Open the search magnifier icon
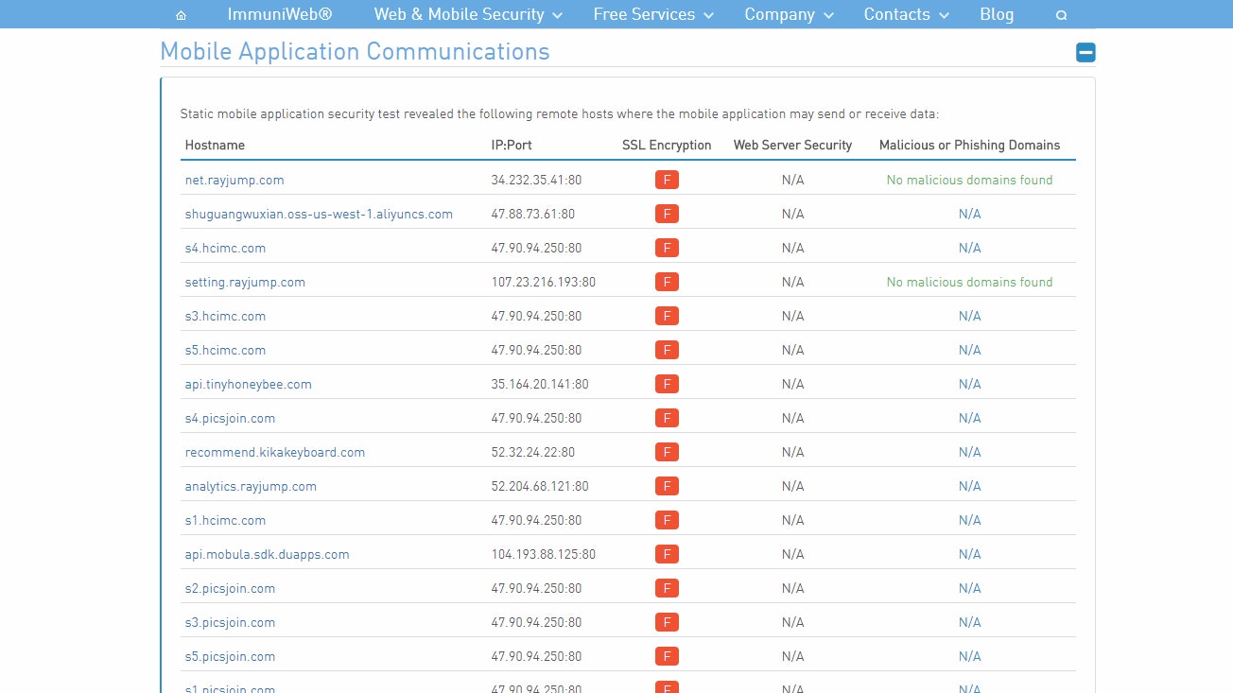1233x693 pixels. [x=1061, y=15]
